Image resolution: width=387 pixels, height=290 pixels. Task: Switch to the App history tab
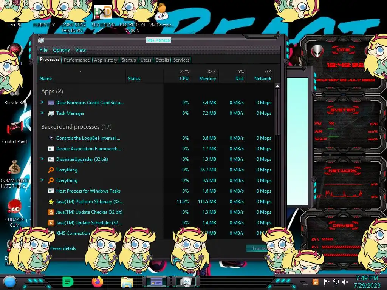click(x=105, y=60)
